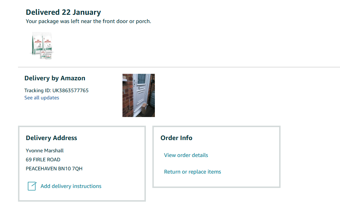Click the Order Info heading
340x211 pixels.
tap(176, 138)
